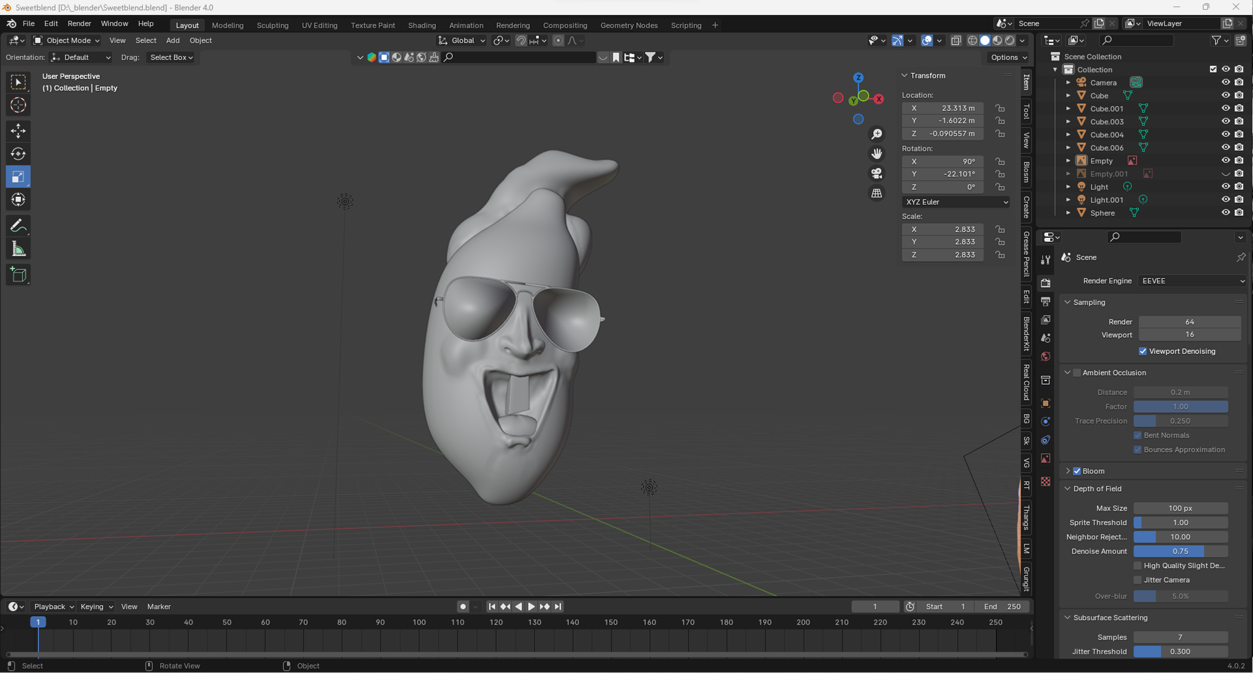Screen dimensions: 1253x673
Task: Open the Render menu
Action: coord(79,23)
